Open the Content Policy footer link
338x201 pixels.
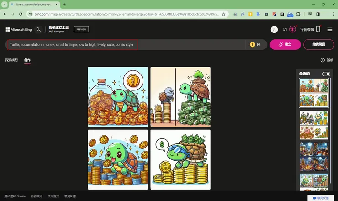(x=37, y=196)
